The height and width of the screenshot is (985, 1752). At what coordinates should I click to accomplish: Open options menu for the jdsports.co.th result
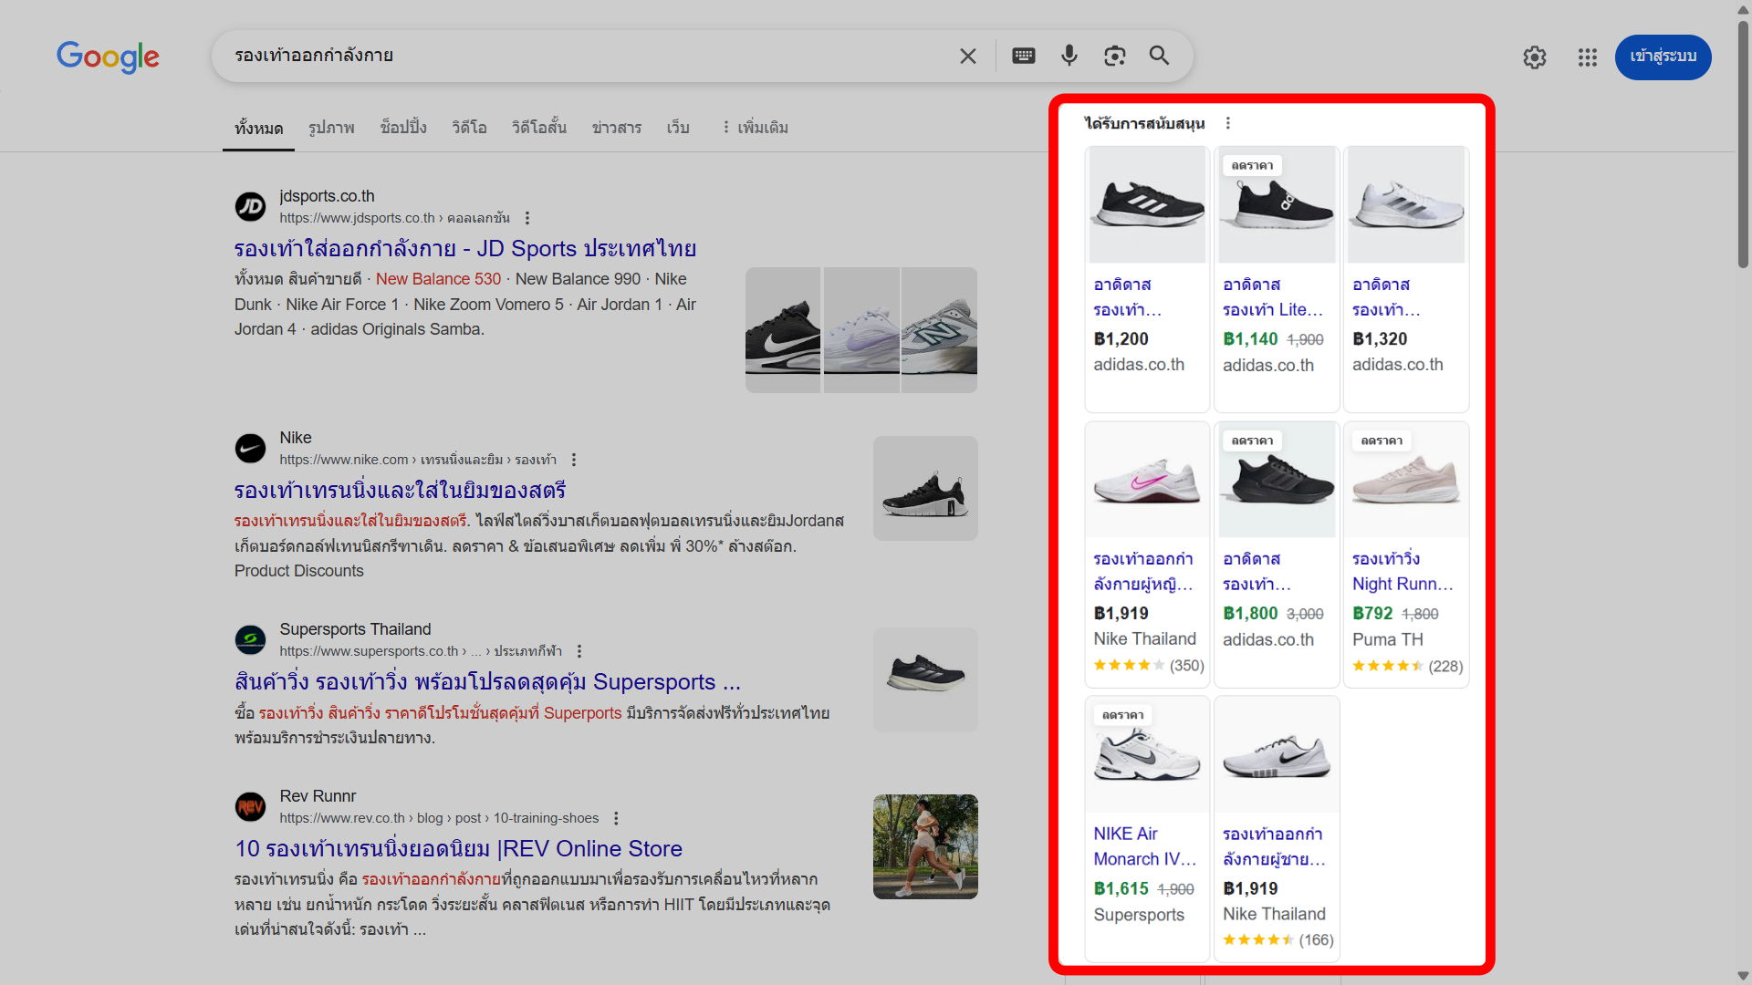pos(527,218)
